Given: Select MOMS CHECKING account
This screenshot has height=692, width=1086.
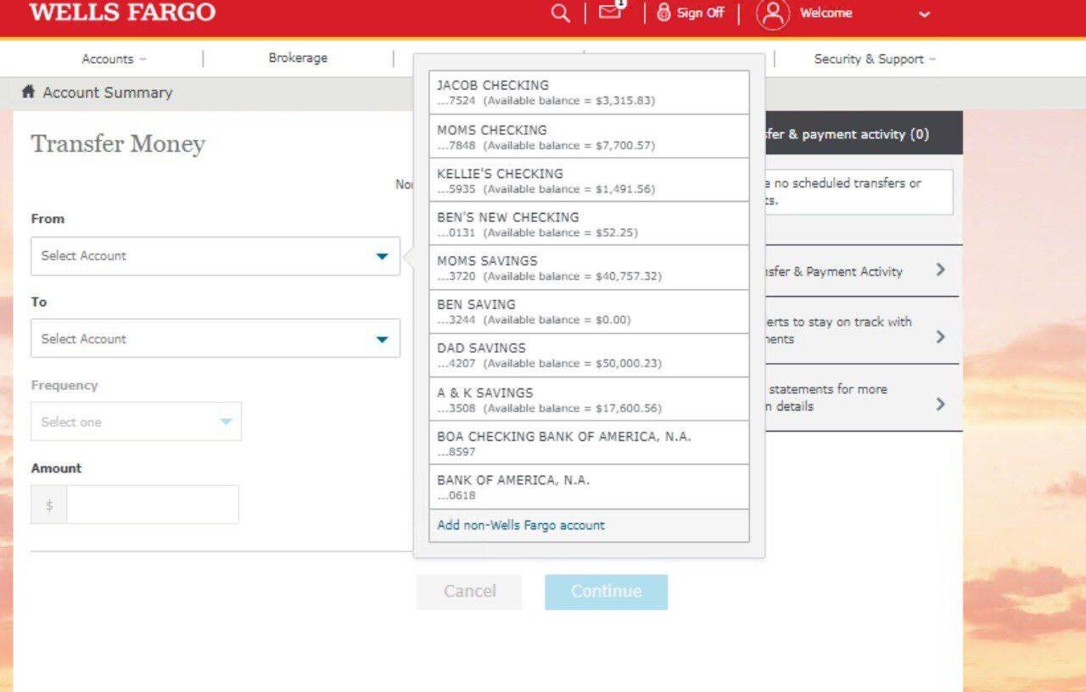Looking at the screenshot, I should pyautogui.click(x=589, y=137).
